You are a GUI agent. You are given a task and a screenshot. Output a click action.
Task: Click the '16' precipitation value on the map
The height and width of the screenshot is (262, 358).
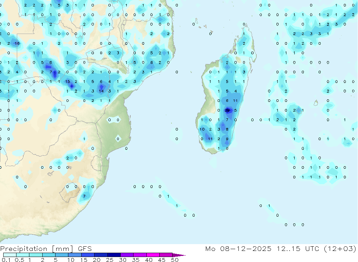pos(17,43)
